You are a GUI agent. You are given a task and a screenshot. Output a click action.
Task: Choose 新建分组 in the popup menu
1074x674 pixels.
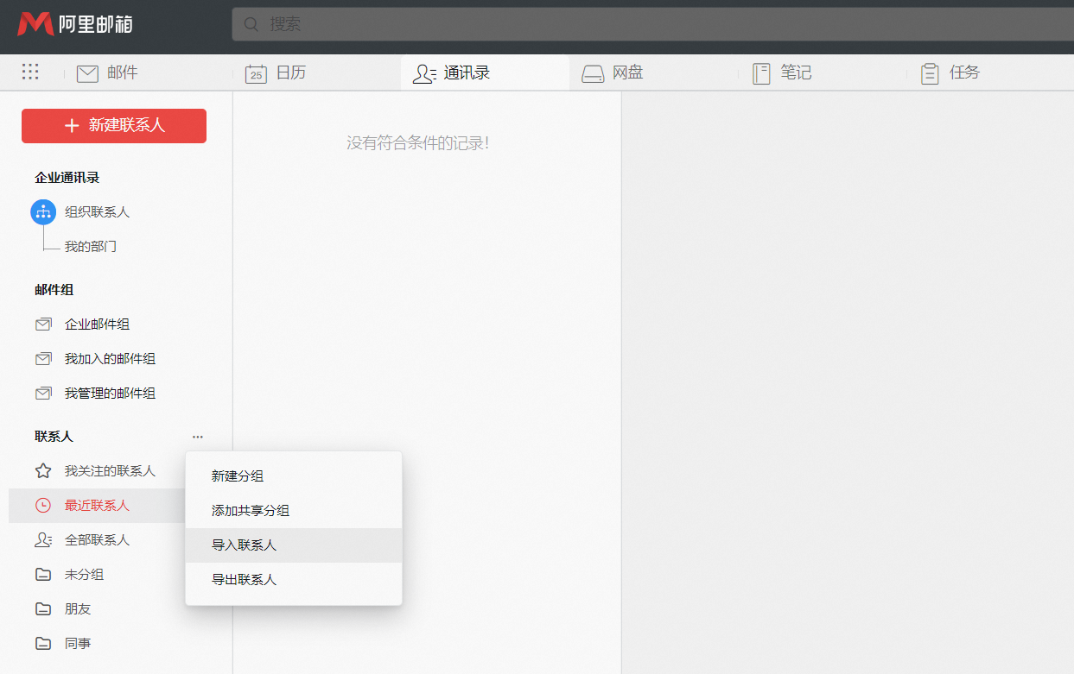point(238,476)
